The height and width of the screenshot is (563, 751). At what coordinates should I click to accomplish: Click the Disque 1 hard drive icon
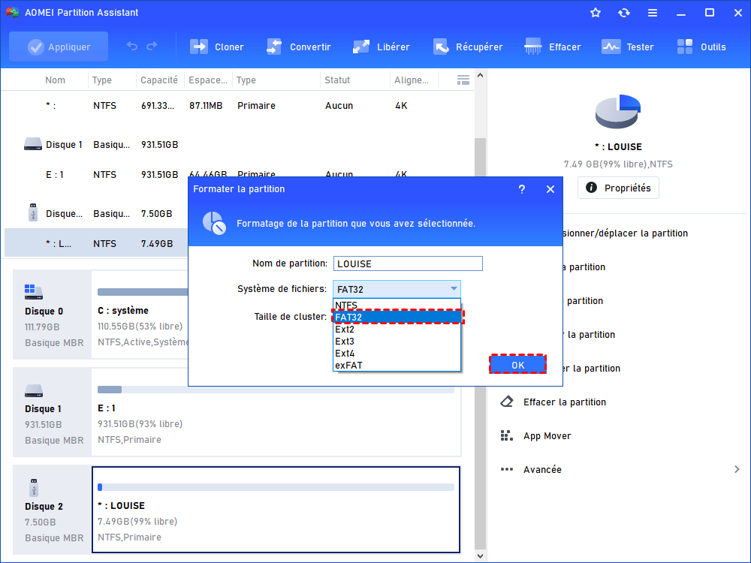click(x=34, y=390)
